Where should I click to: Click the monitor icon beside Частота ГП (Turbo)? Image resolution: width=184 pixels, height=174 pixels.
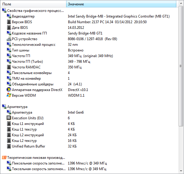[9, 62]
